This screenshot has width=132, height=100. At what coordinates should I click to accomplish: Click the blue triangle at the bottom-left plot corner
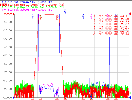[13, 97]
